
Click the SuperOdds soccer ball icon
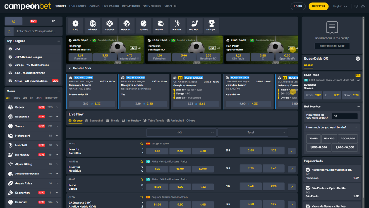point(358,59)
